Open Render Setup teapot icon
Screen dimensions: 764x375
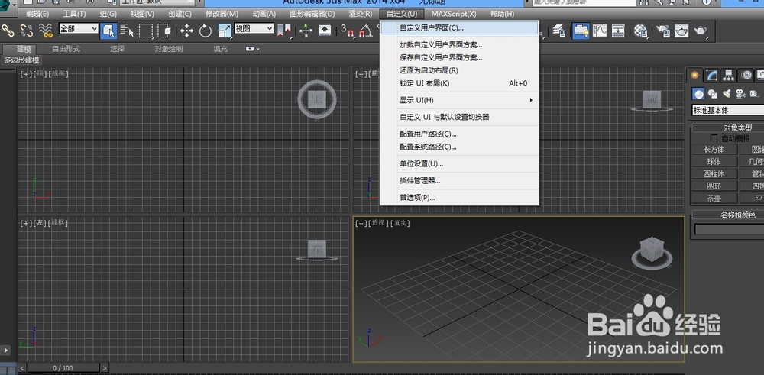(x=662, y=31)
